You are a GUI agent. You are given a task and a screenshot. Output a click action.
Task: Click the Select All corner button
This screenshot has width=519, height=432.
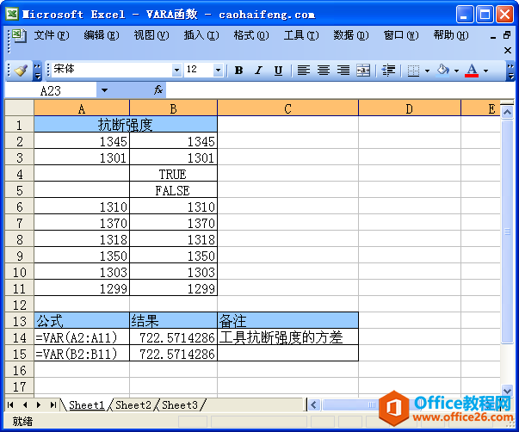click(19, 108)
